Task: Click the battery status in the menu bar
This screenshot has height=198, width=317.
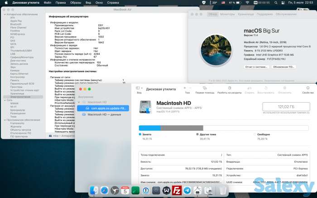Action: 235,3
